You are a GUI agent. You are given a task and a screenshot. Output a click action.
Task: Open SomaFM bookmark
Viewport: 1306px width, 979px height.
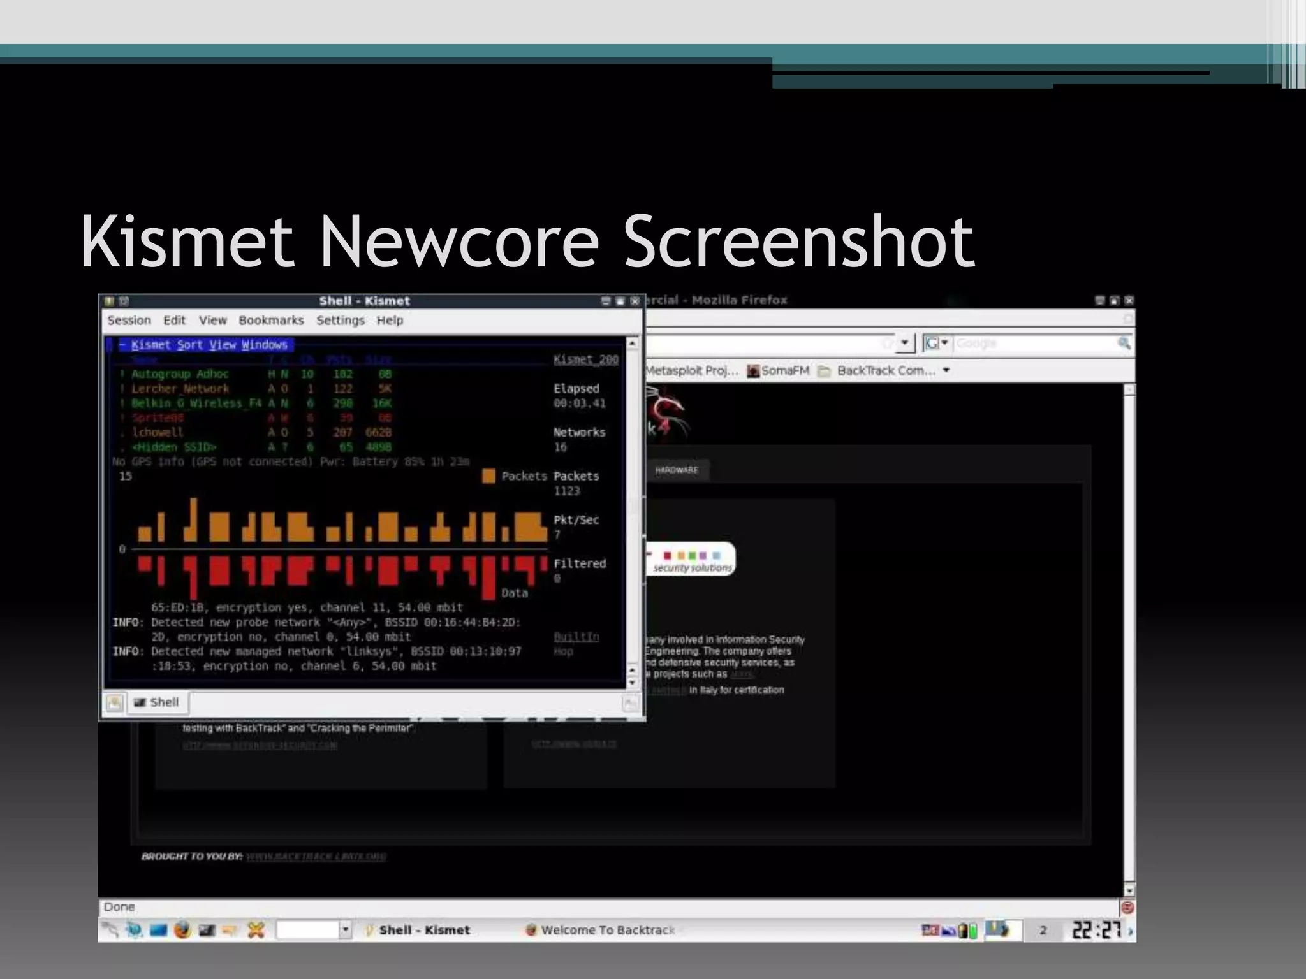pyautogui.click(x=778, y=371)
